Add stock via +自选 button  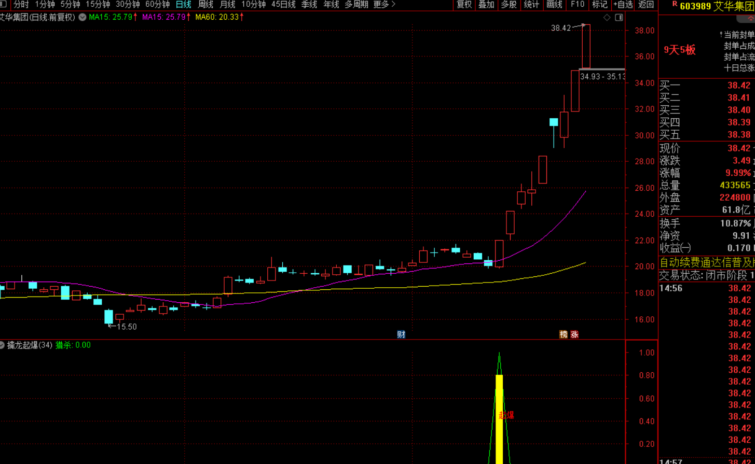click(x=623, y=5)
